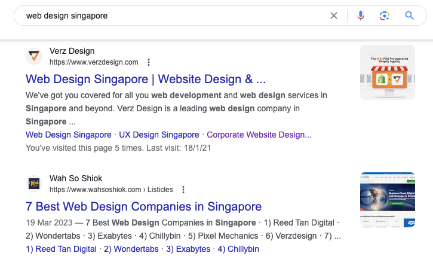The width and height of the screenshot is (433, 268).
Task: Open the three-dot menu beside verzdesign.com
Action: click(x=149, y=62)
